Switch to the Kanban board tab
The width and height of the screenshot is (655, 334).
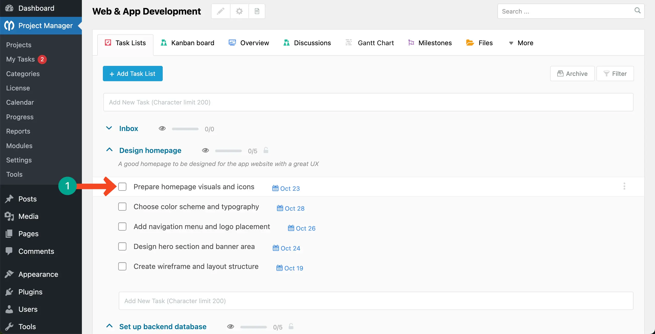tap(188, 43)
